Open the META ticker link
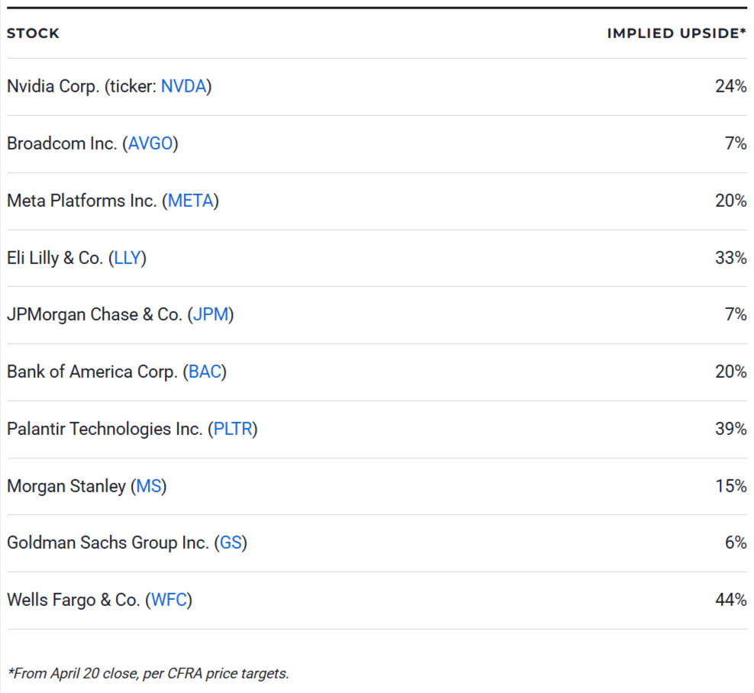 [x=191, y=201]
